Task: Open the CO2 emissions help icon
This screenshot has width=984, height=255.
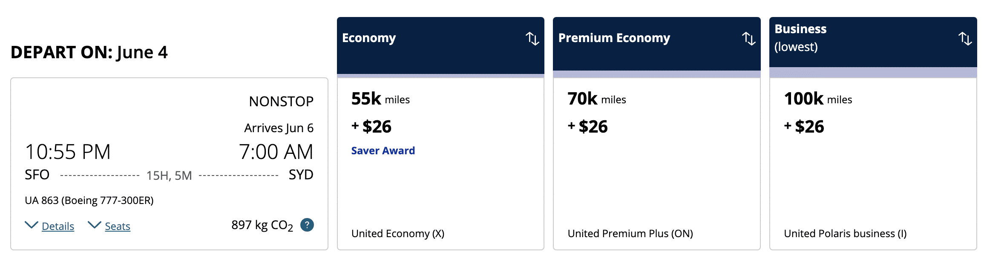Action: click(307, 225)
